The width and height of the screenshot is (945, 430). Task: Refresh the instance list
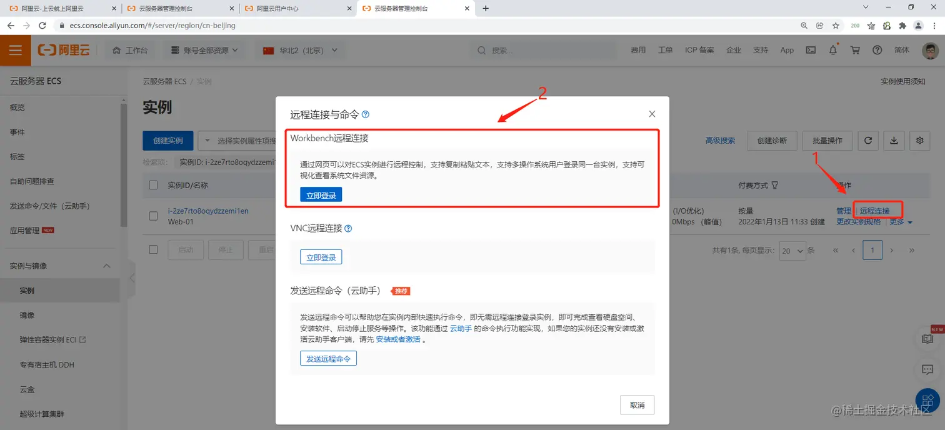(x=867, y=141)
